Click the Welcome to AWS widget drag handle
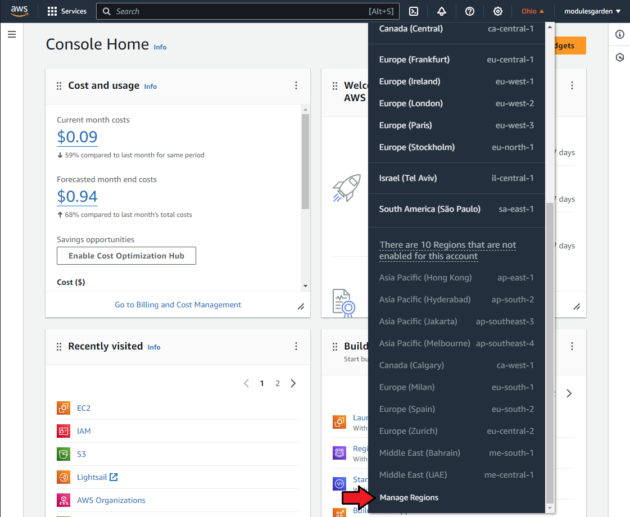Screen dimensions: 630x517 pyautogui.click(x=335, y=86)
